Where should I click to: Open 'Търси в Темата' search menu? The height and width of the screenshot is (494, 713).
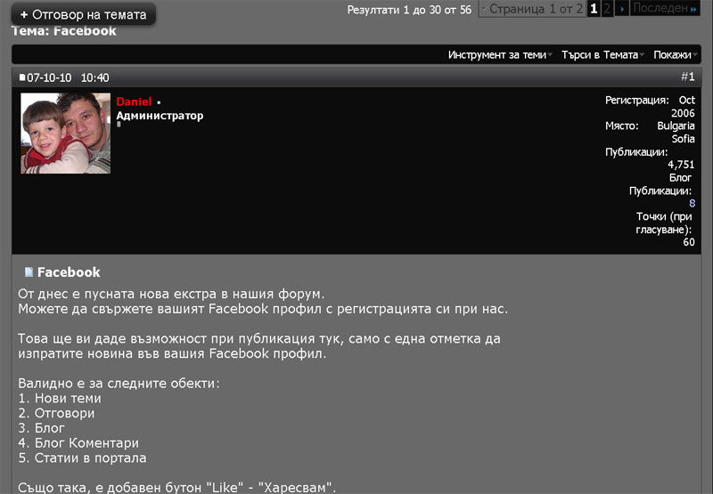[602, 55]
